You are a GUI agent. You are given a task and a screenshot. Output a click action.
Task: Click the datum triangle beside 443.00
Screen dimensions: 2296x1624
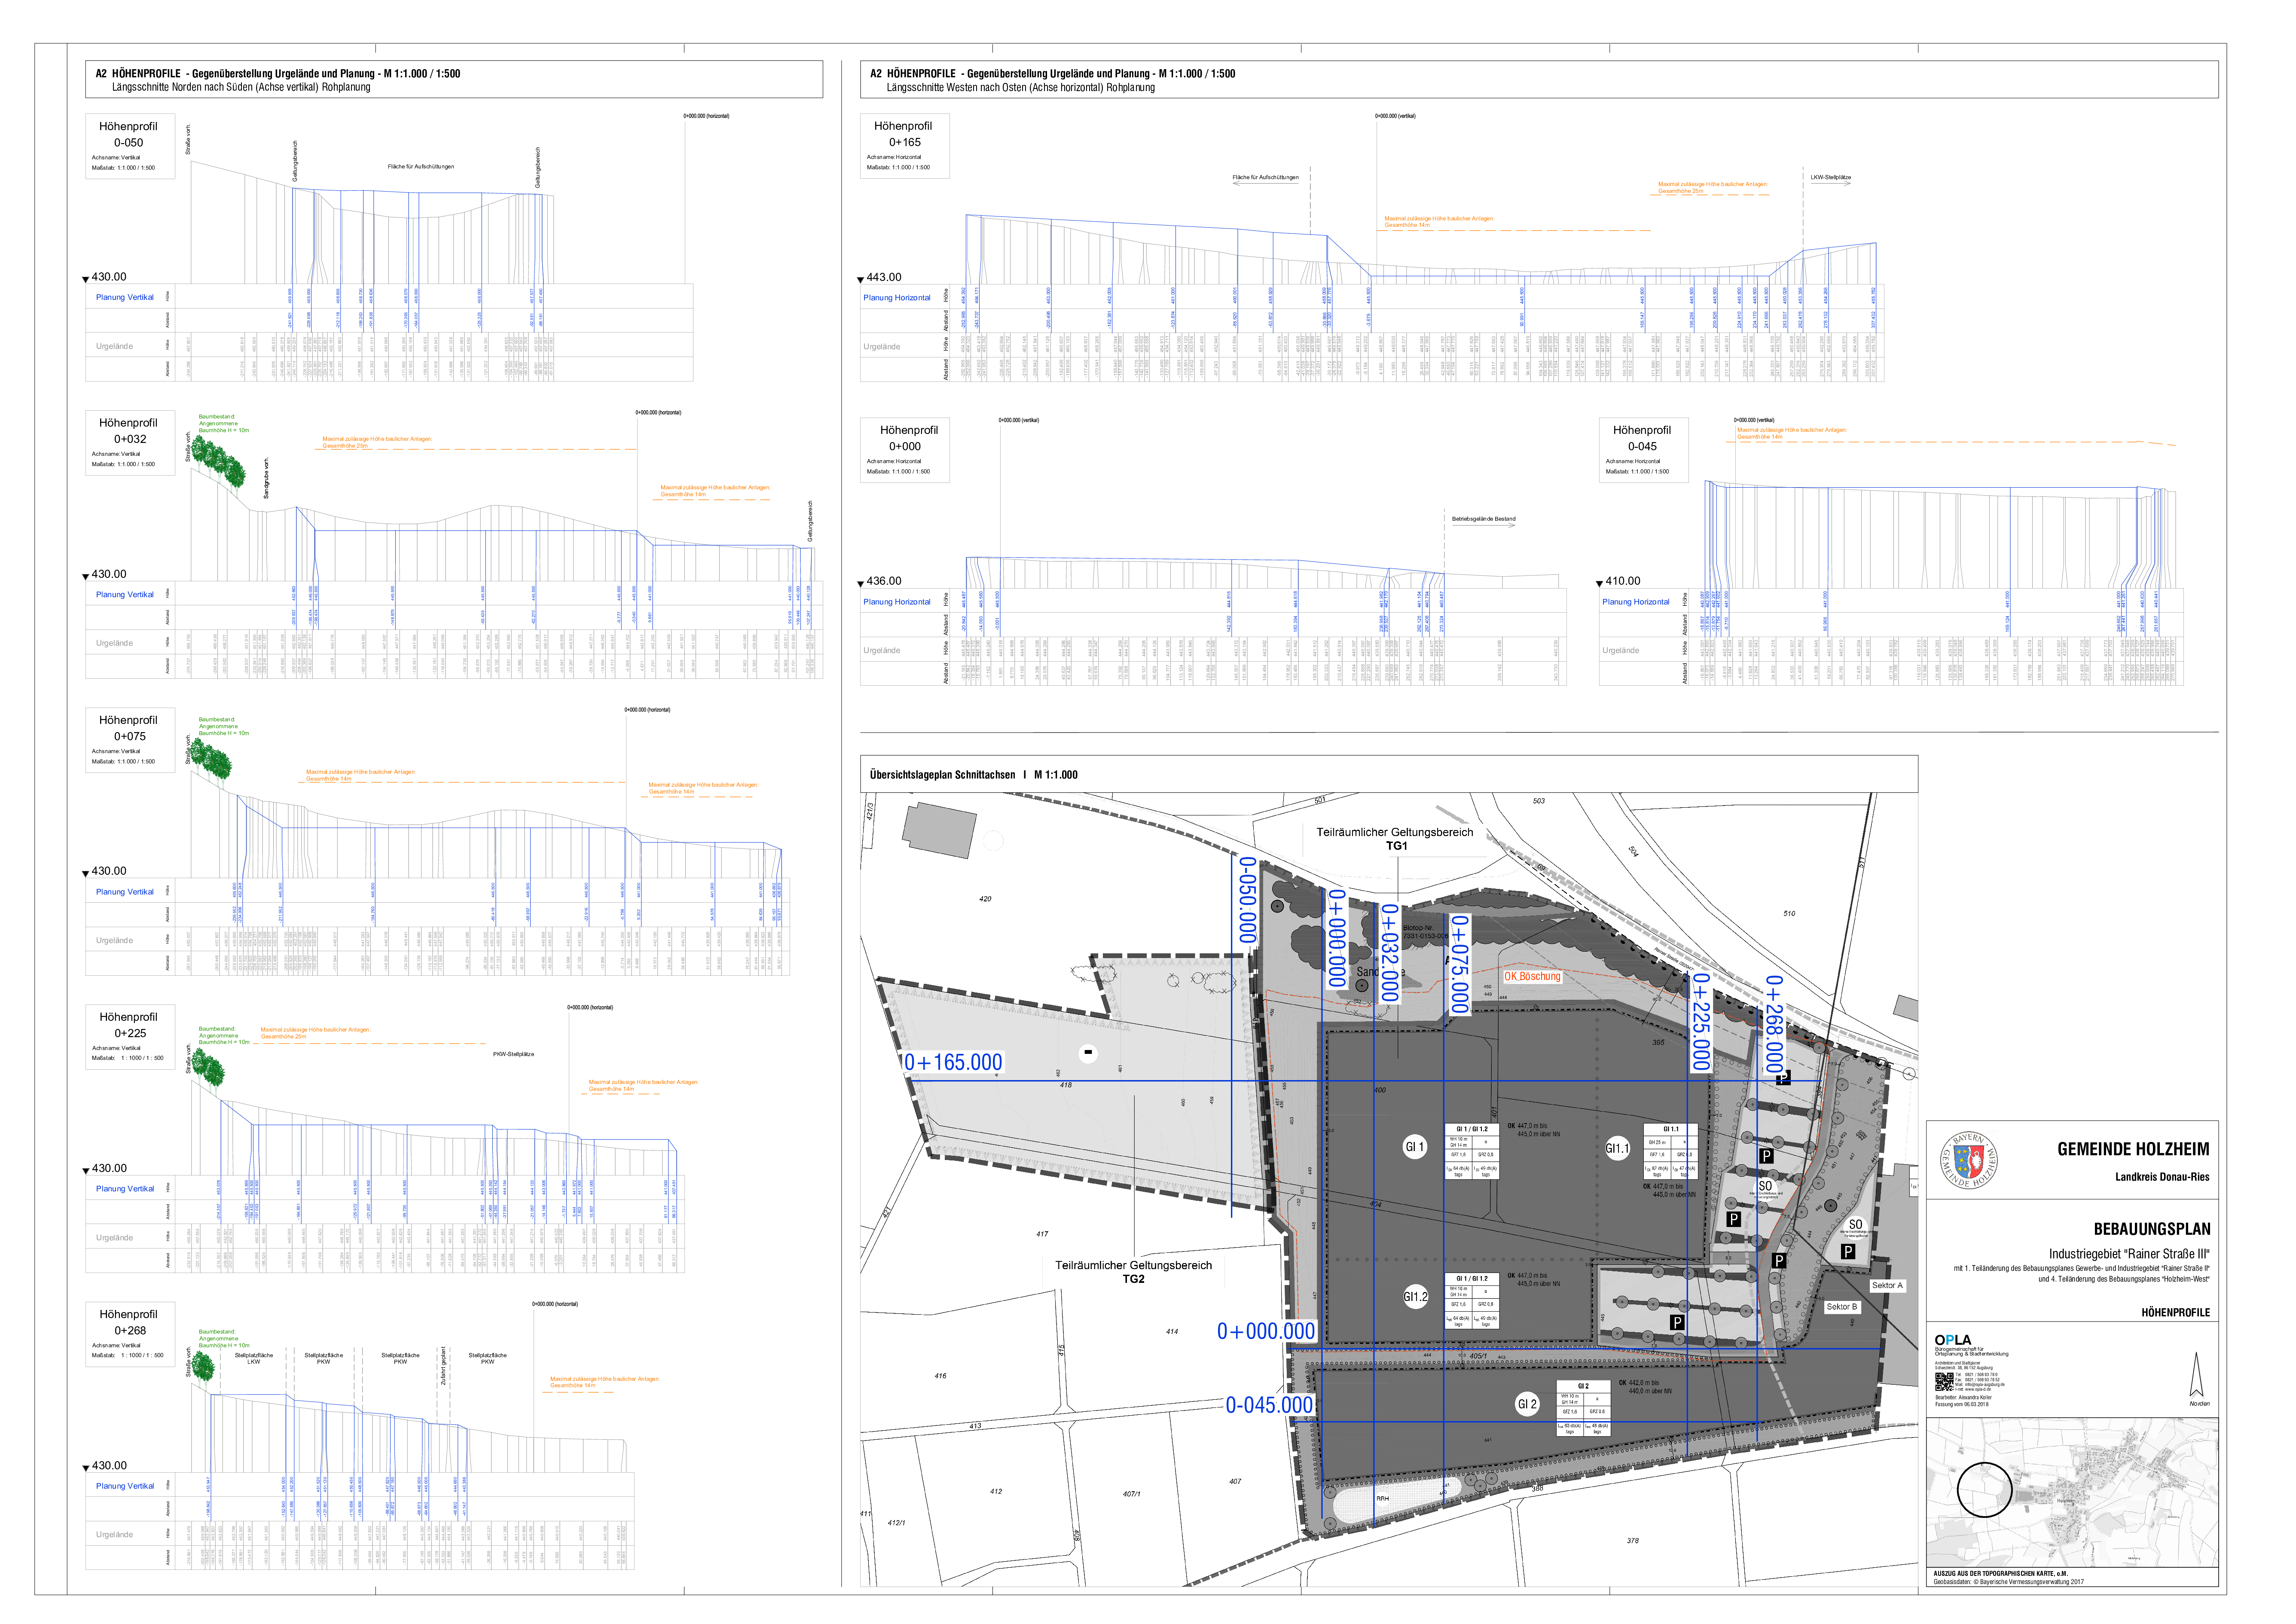coord(860,280)
